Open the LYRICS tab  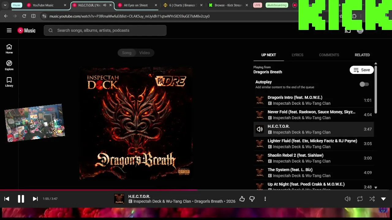click(297, 55)
